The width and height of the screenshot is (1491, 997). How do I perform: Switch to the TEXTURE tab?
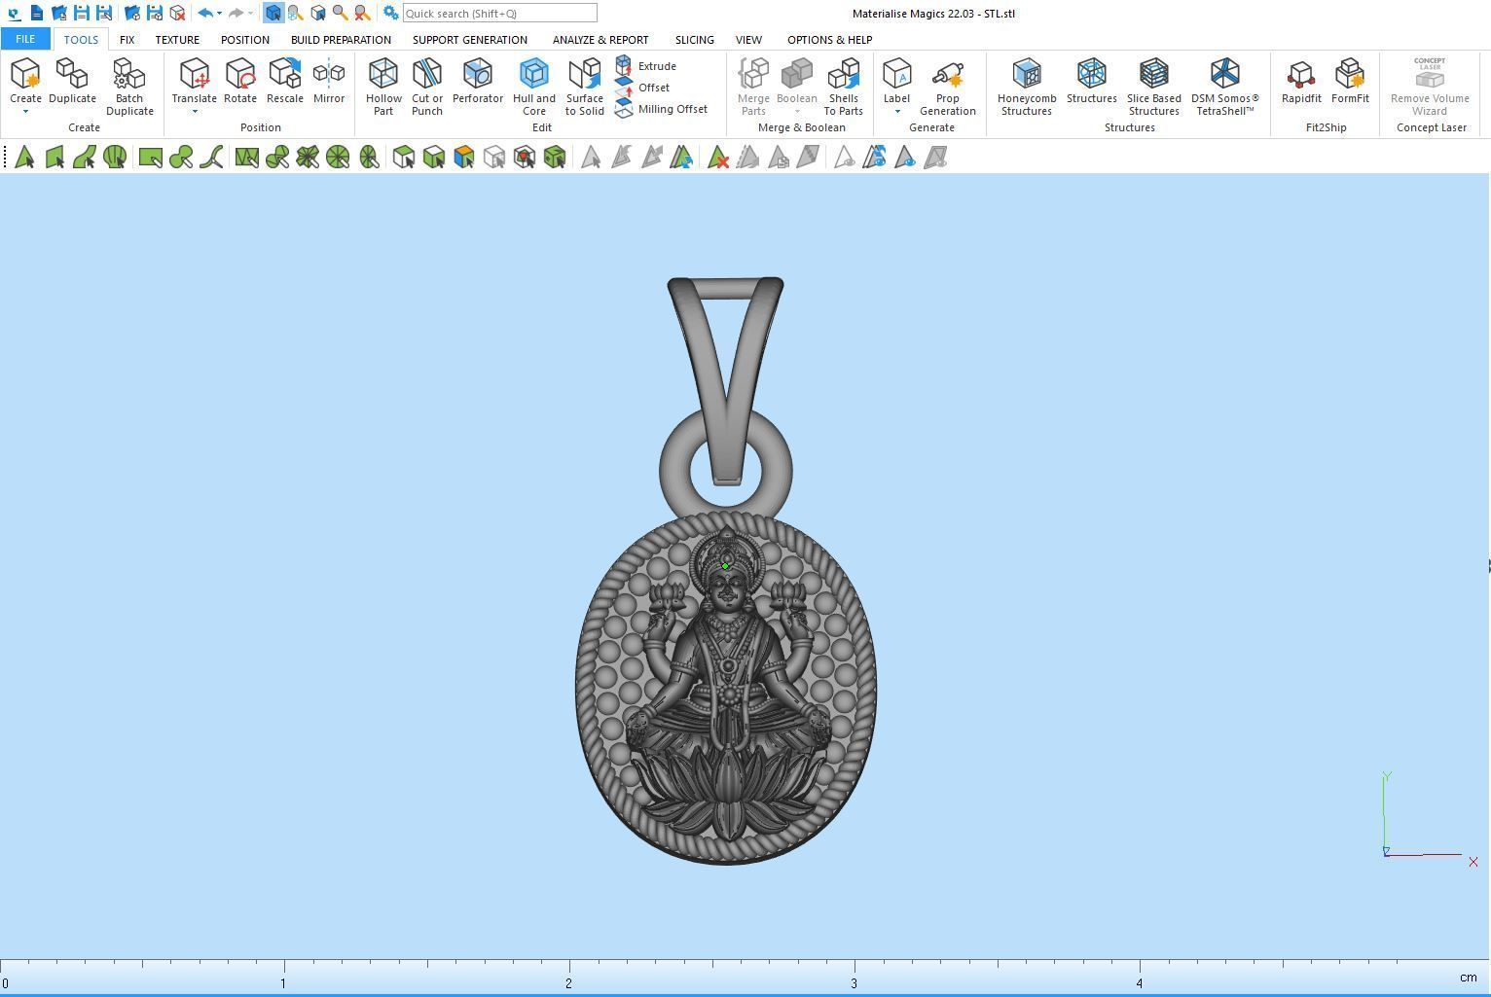tap(177, 40)
